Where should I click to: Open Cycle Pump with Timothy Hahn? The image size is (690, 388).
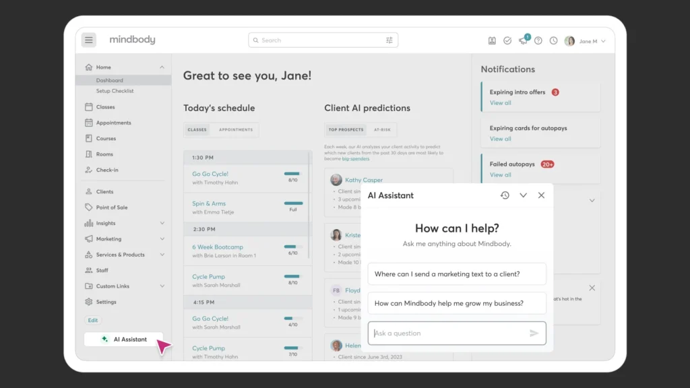coord(209,348)
